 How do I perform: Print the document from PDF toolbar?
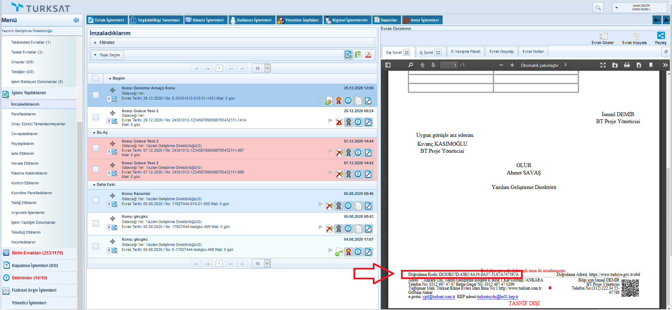tap(627, 65)
